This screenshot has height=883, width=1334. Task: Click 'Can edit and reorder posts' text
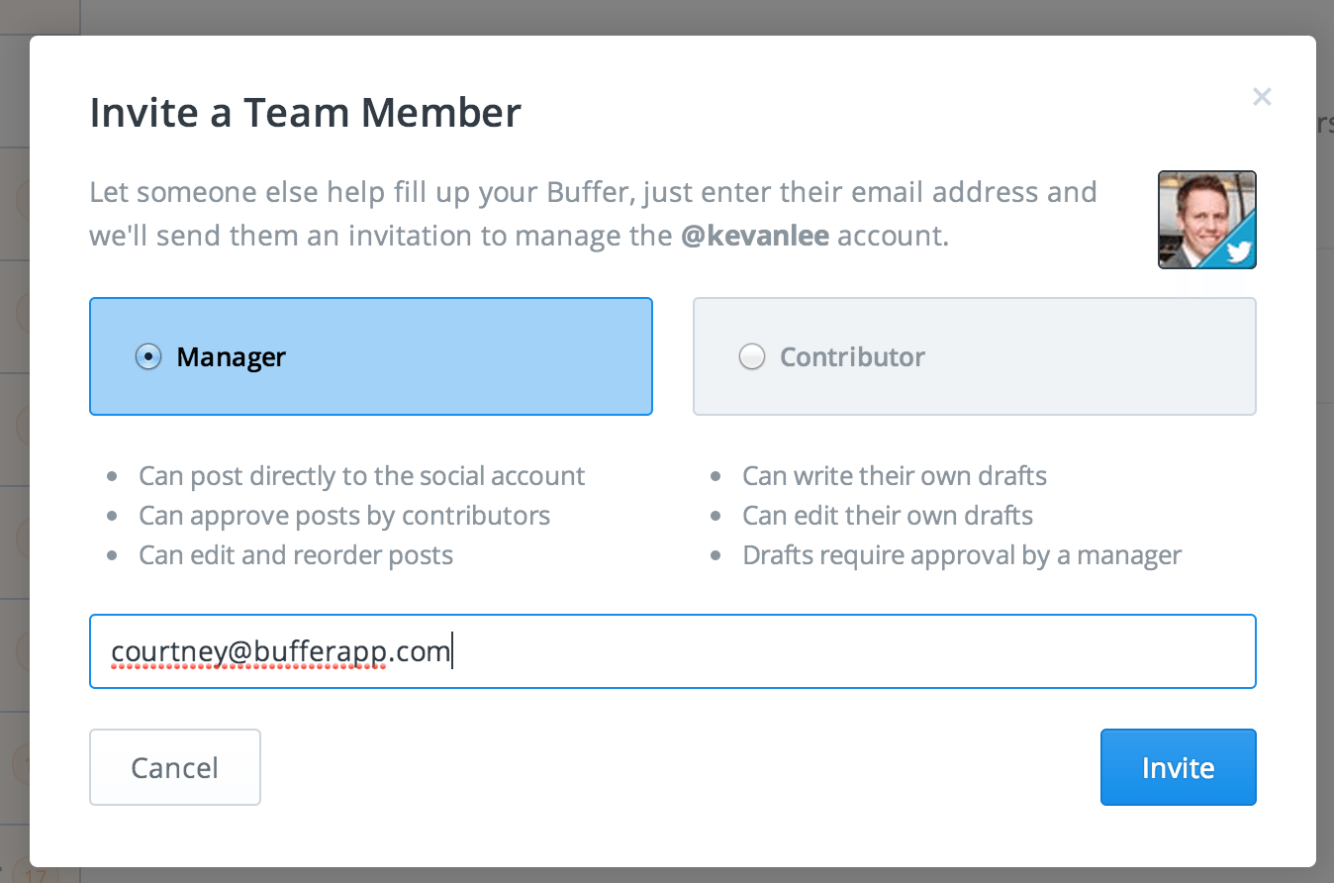point(296,555)
